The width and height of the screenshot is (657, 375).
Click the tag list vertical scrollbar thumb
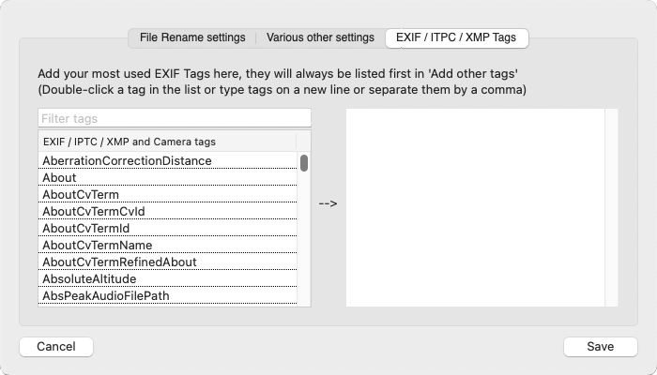point(304,163)
